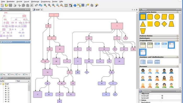Click the cut scissors icon
The width and height of the screenshot is (183, 103).
click(19, 5)
